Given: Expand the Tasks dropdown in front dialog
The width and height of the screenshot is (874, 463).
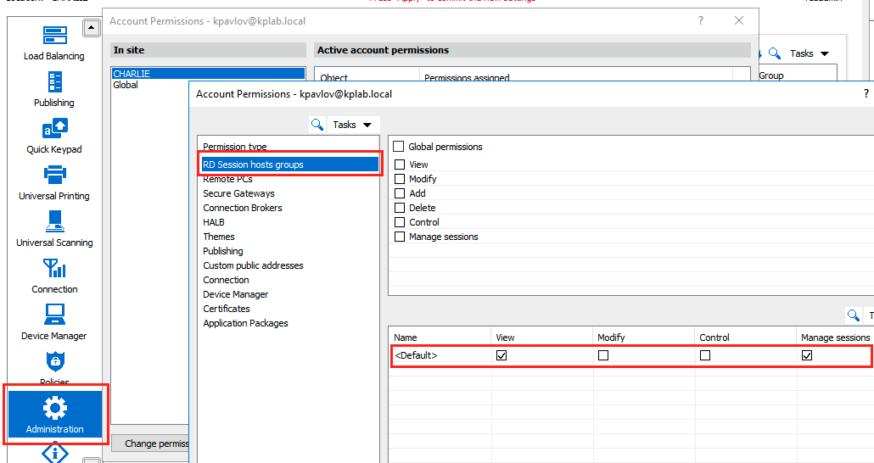Looking at the screenshot, I should point(352,125).
